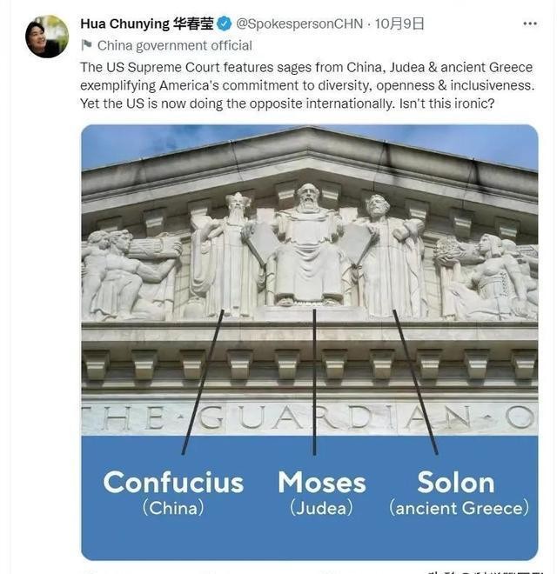The height and width of the screenshot is (574, 557).
Task: Open the tweet's 10月9日 timestamp
Action: (399, 23)
